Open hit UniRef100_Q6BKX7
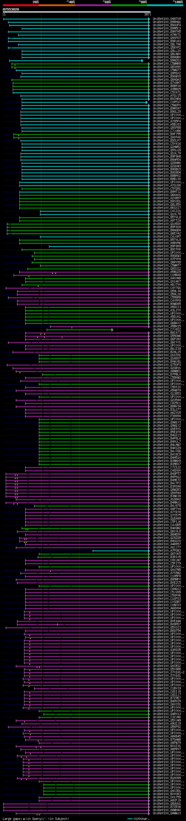This screenshot has width=186, height=821. click(x=167, y=323)
